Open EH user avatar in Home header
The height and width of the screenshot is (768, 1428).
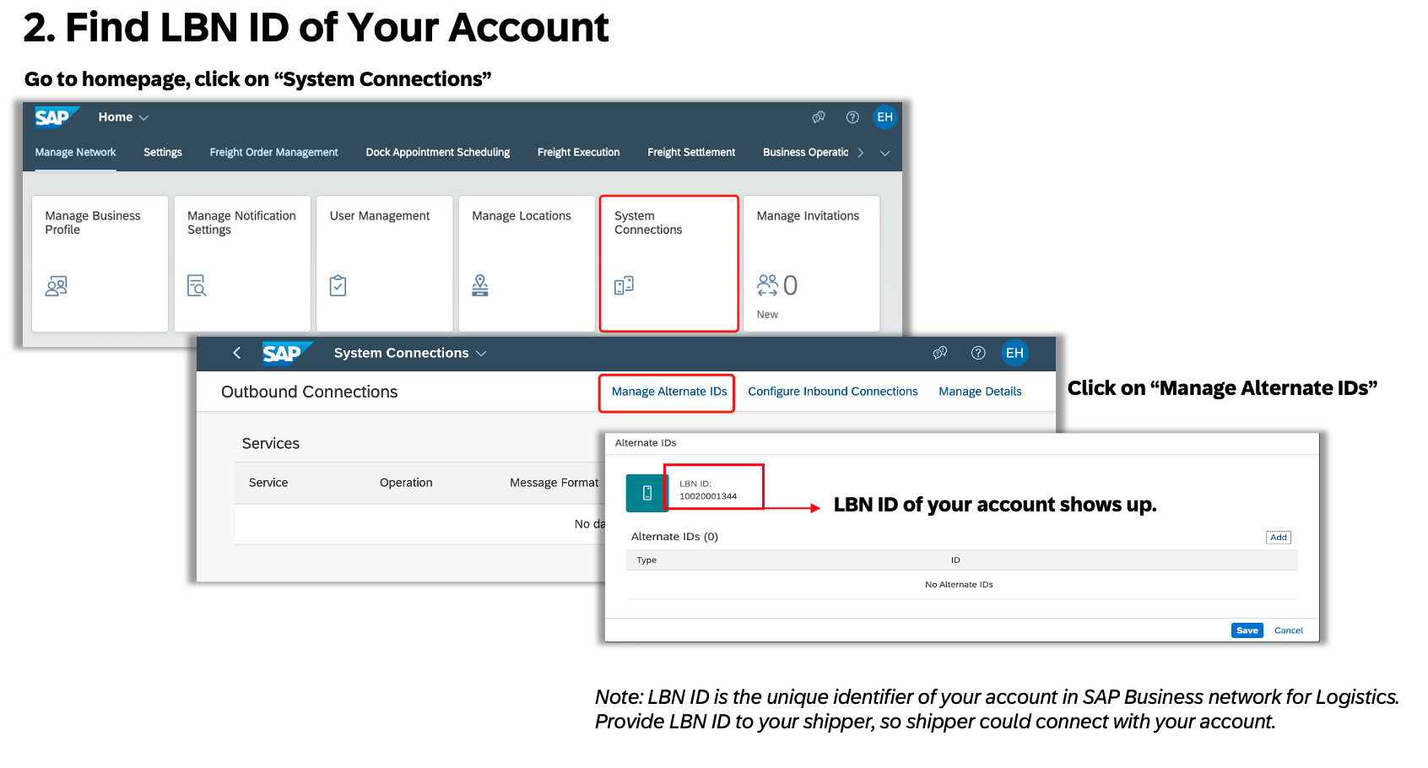point(884,117)
